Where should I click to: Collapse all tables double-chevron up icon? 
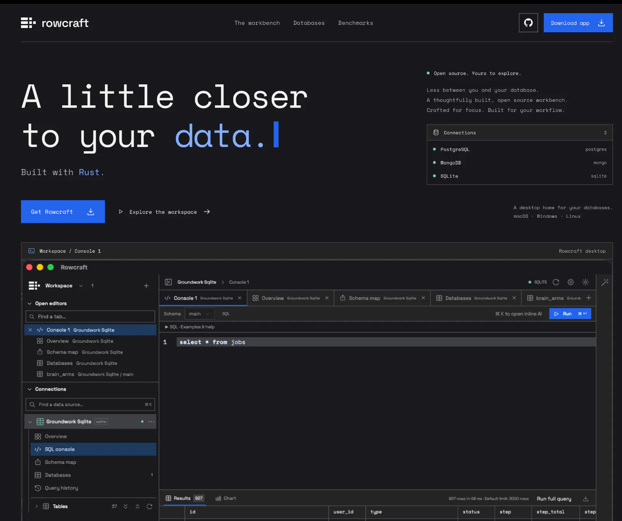point(137,506)
